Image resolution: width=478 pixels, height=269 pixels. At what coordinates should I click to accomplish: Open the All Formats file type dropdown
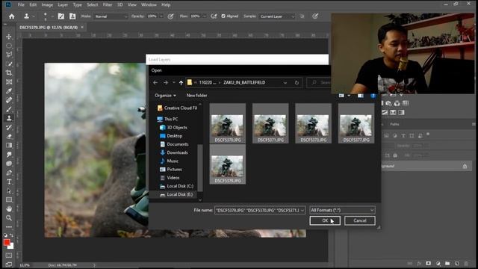click(342, 210)
